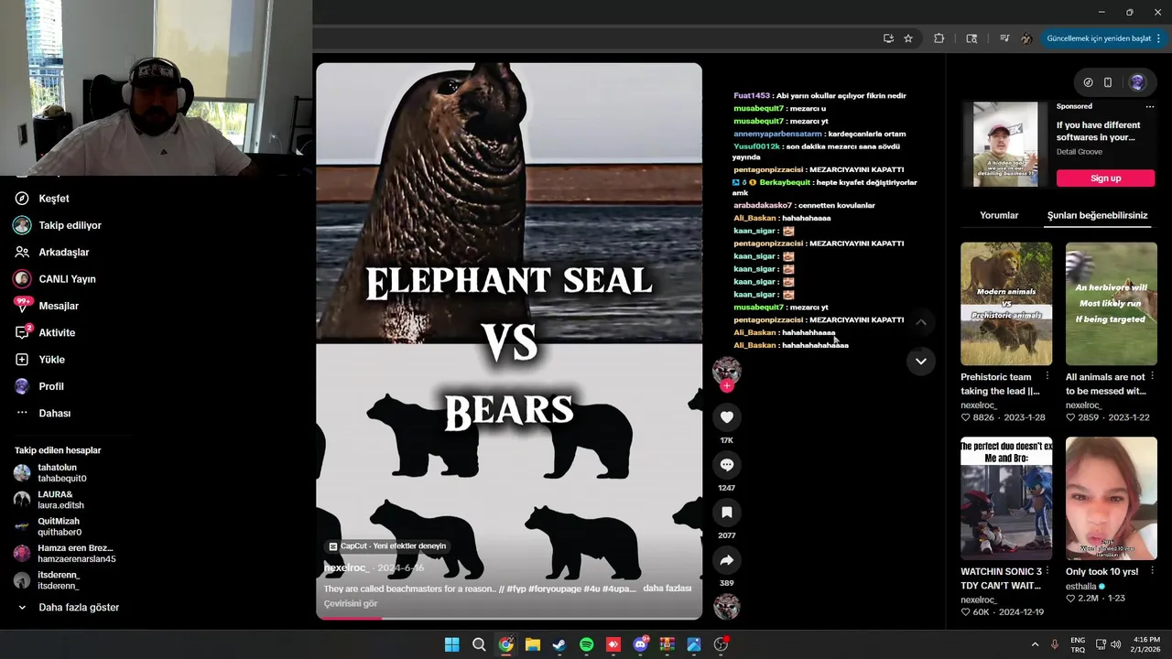The width and height of the screenshot is (1172, 659).
Task: Open options for Prehistoric team video
Action: pos(1047,376)
